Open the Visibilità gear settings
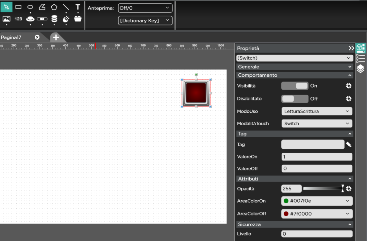This screenshot has width=367, height=241. 349,86
